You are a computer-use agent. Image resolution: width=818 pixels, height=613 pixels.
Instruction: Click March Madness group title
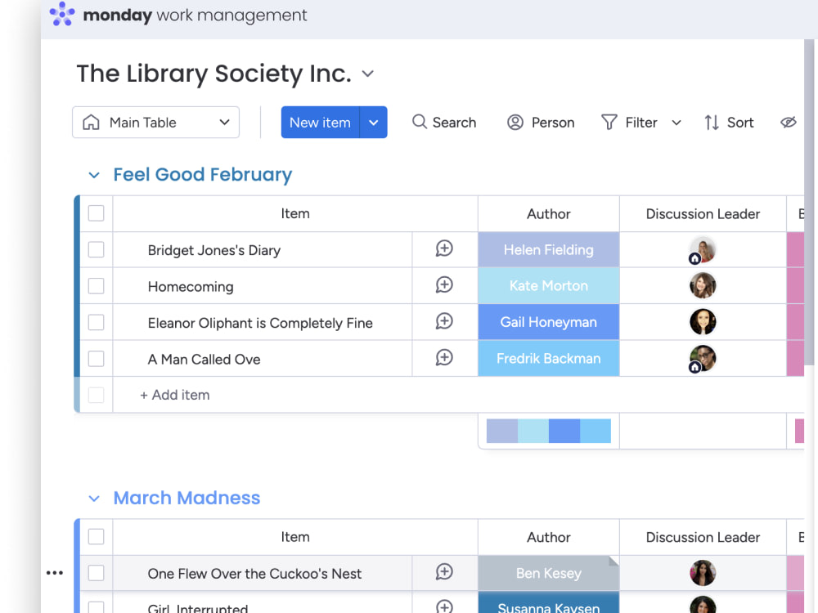187,498
